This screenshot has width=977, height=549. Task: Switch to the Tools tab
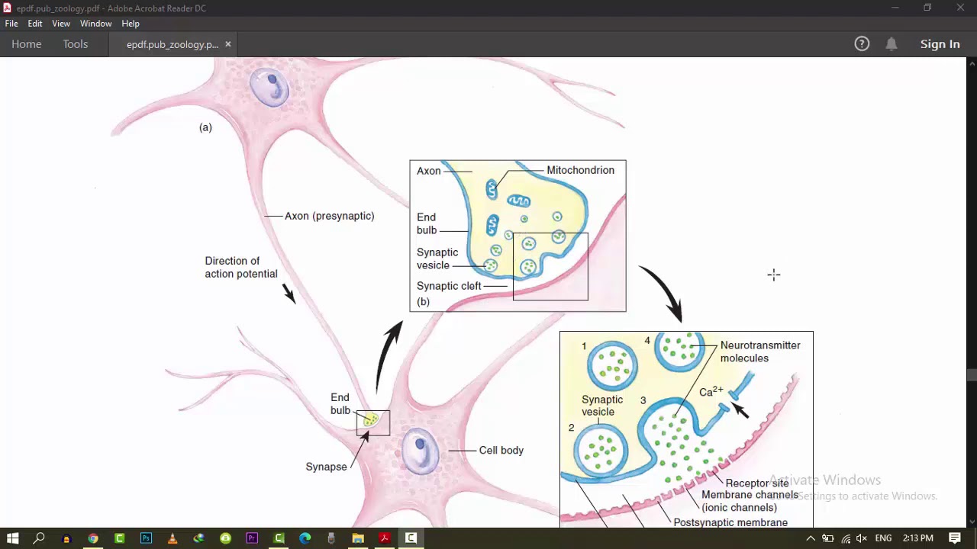[76, 44]
